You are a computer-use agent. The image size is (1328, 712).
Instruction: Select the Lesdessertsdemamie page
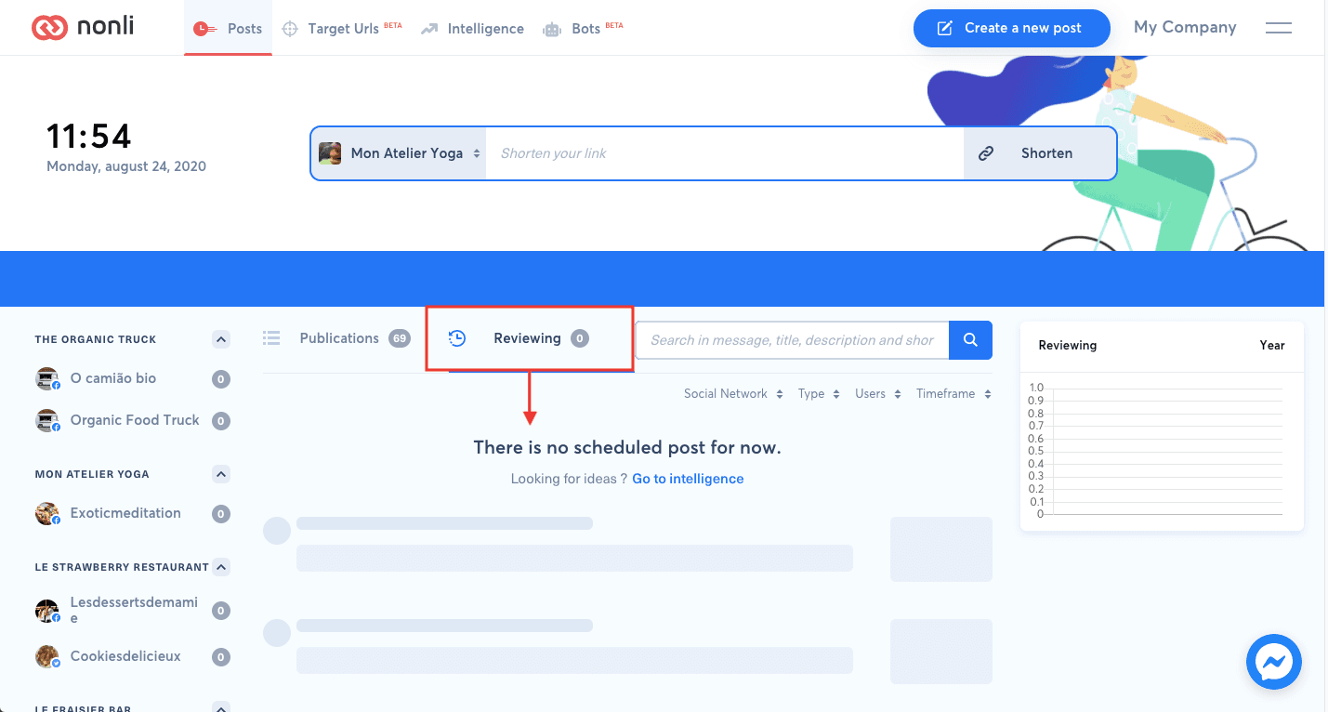point(132,610)
